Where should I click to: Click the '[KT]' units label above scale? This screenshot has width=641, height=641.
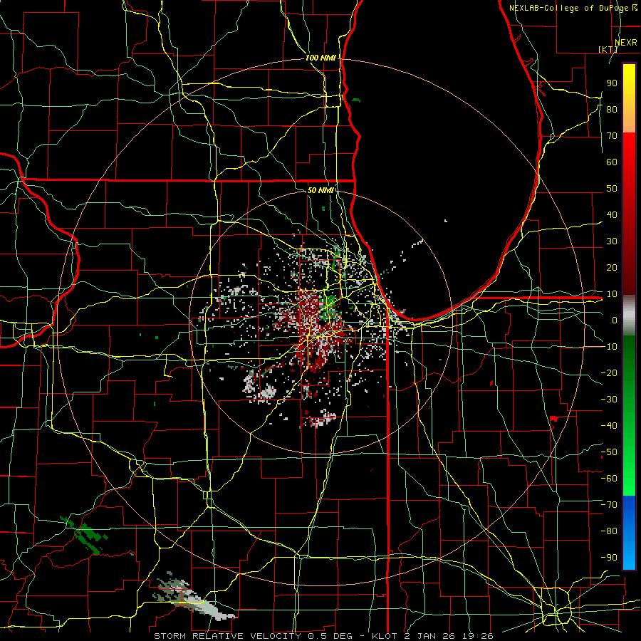[x=608, y=49]
